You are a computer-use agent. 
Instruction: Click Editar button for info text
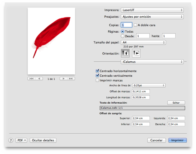pos(176,103)
